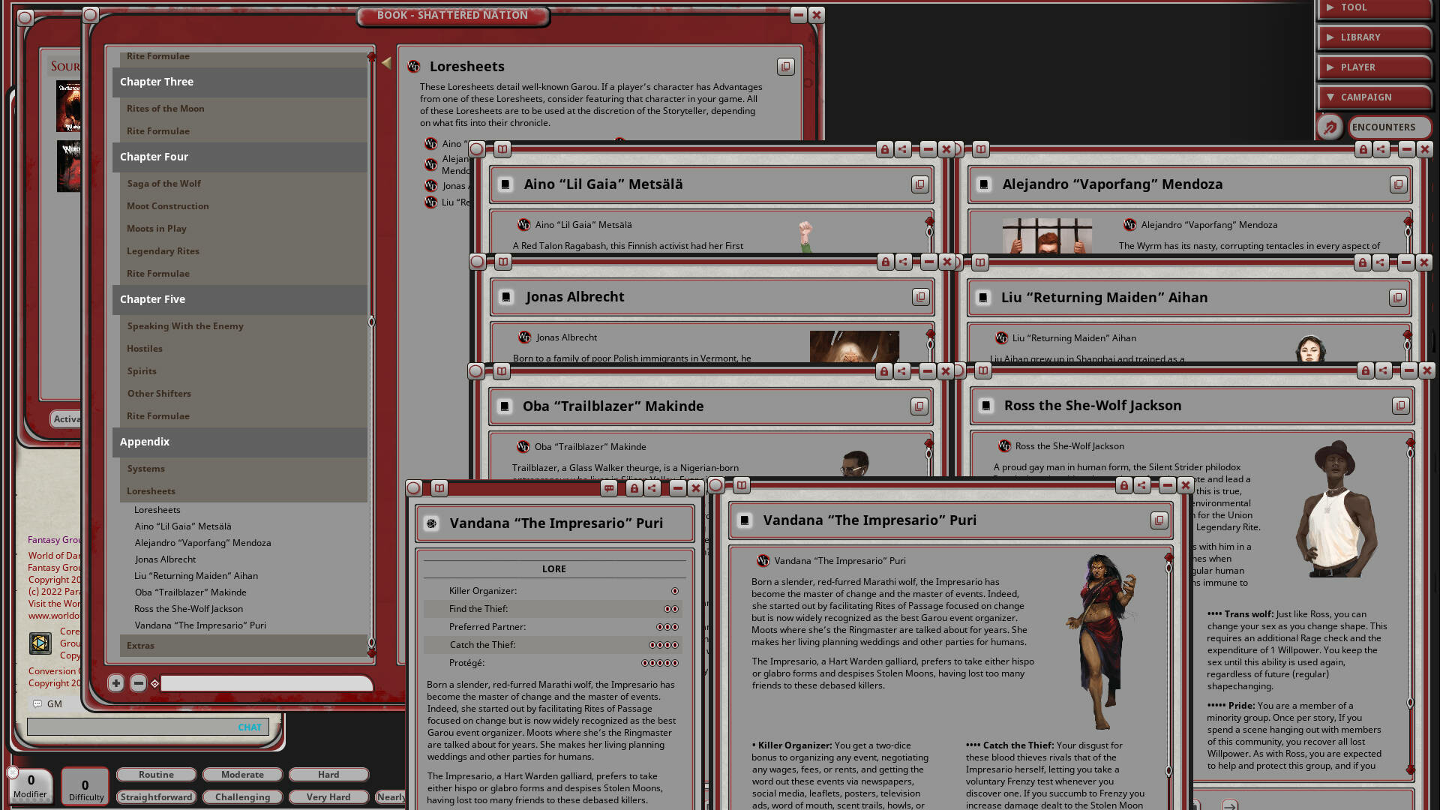Lock the Alejandro "Vaporfang" Mendoza window

pos(1363,149)
